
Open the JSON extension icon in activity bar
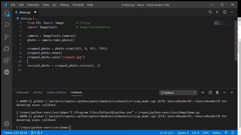click(x=7, y=72)
